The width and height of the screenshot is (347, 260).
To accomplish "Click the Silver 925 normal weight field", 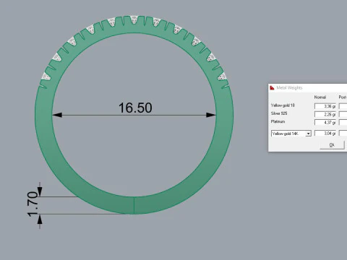I will [325, 114].
